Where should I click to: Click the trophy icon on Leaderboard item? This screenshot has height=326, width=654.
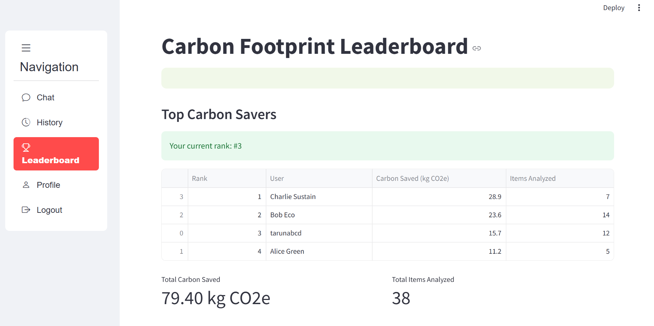coord(26,148)
